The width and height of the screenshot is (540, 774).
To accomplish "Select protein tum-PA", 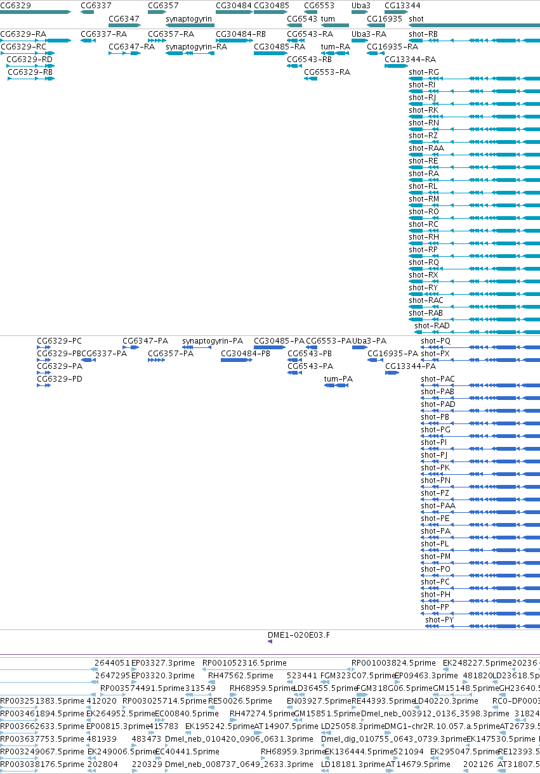I will click(x=338, y=378).
